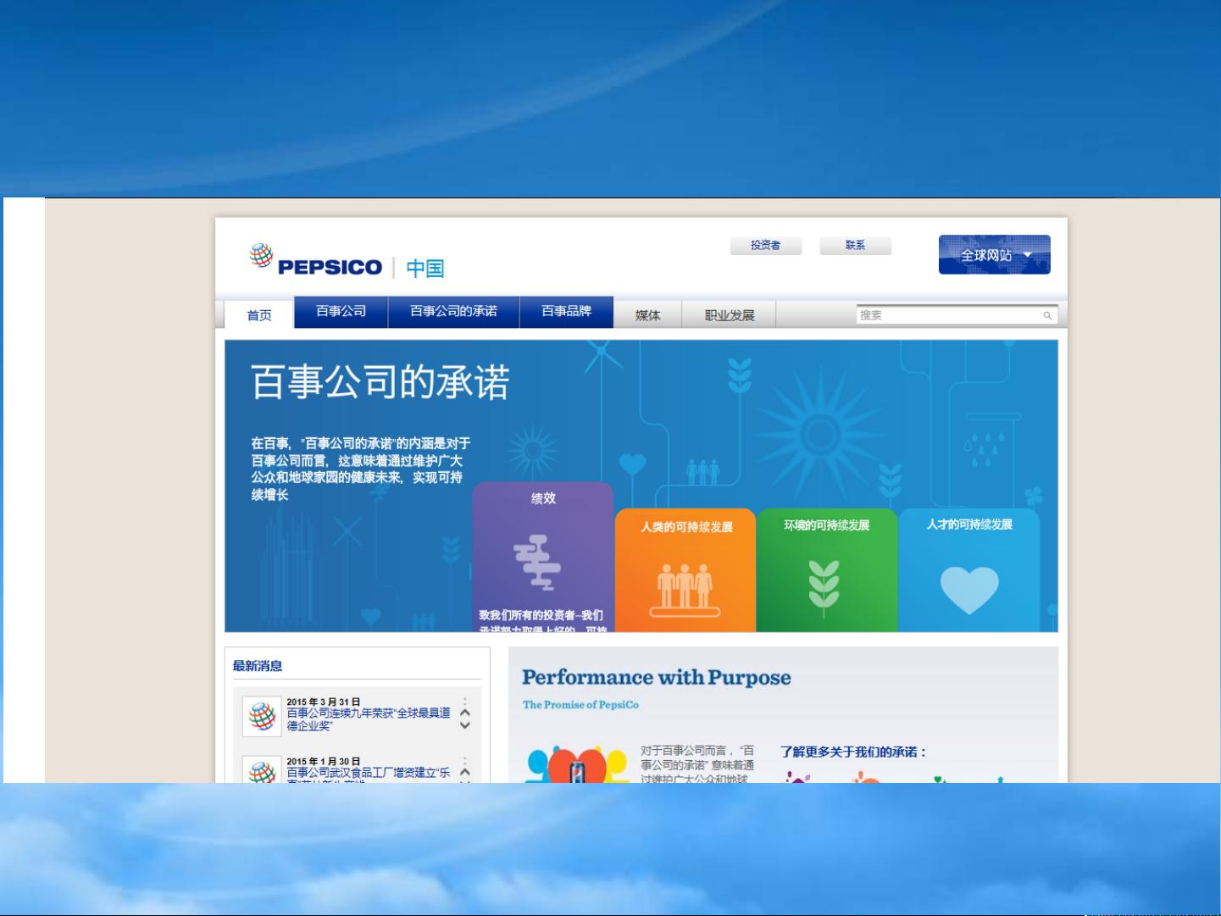Click up chevron beside March 31 news

click(x=464, y=713)
